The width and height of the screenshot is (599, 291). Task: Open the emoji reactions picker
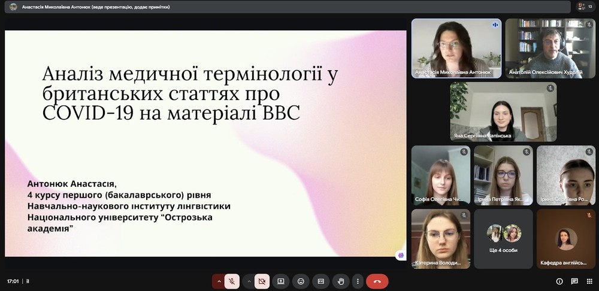tap(301, 281)
